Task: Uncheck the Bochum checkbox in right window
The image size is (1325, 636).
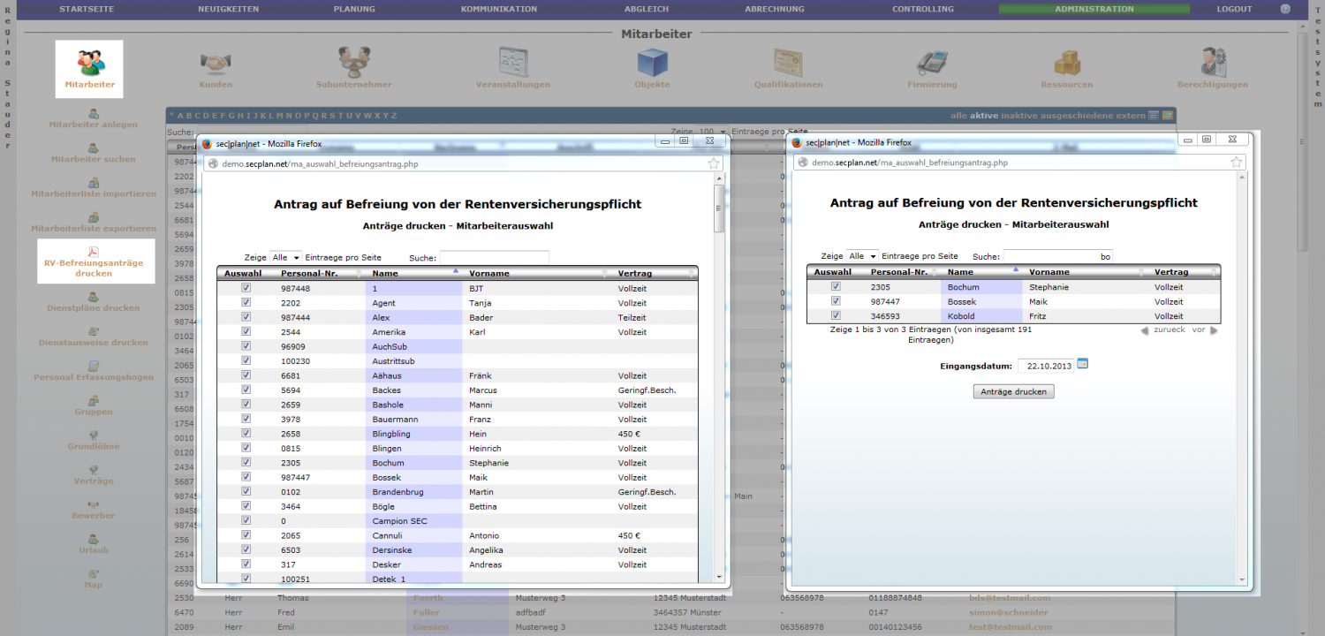Action: click(836, 286)
